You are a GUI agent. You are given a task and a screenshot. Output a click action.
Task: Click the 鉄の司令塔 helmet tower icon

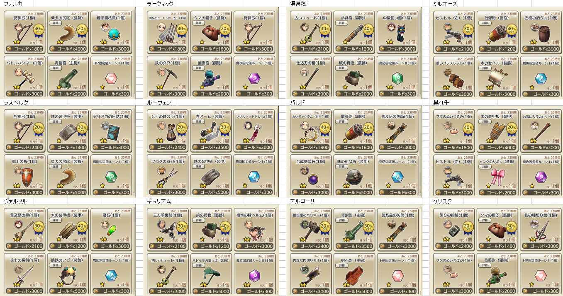pyautogui.click(x=356, y=178)
